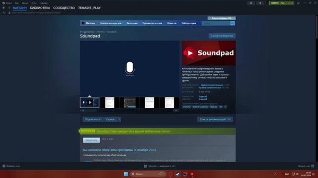Viewport: 318px width, 178px height.
Task: Click the VR tag
Action: pyautogui.click(x=221, y=107)
